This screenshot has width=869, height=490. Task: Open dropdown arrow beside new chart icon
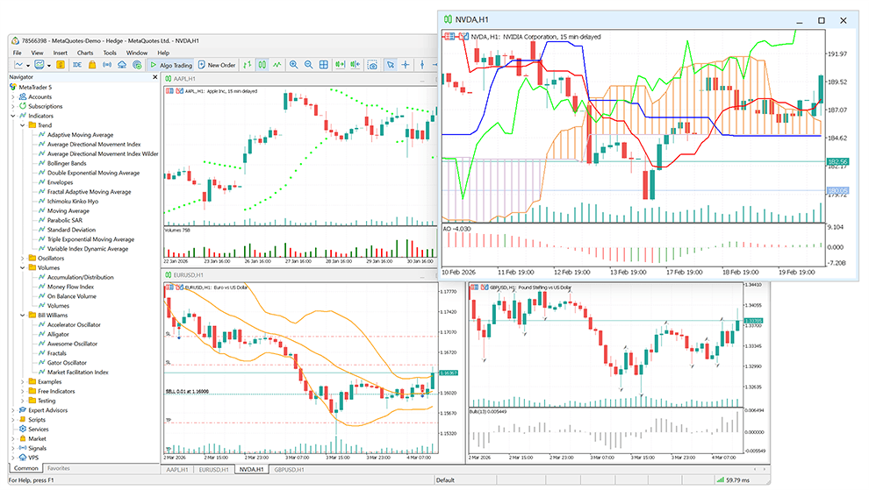(28, 66)
